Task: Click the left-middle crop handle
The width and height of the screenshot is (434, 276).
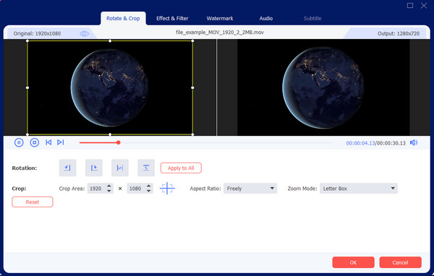Action: tap(27, 87)
